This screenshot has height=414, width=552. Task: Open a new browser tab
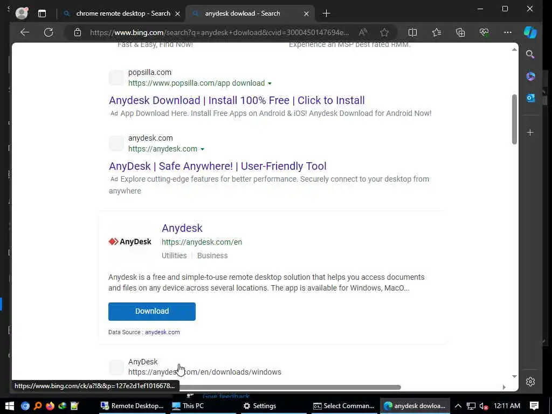pos(326,13)
